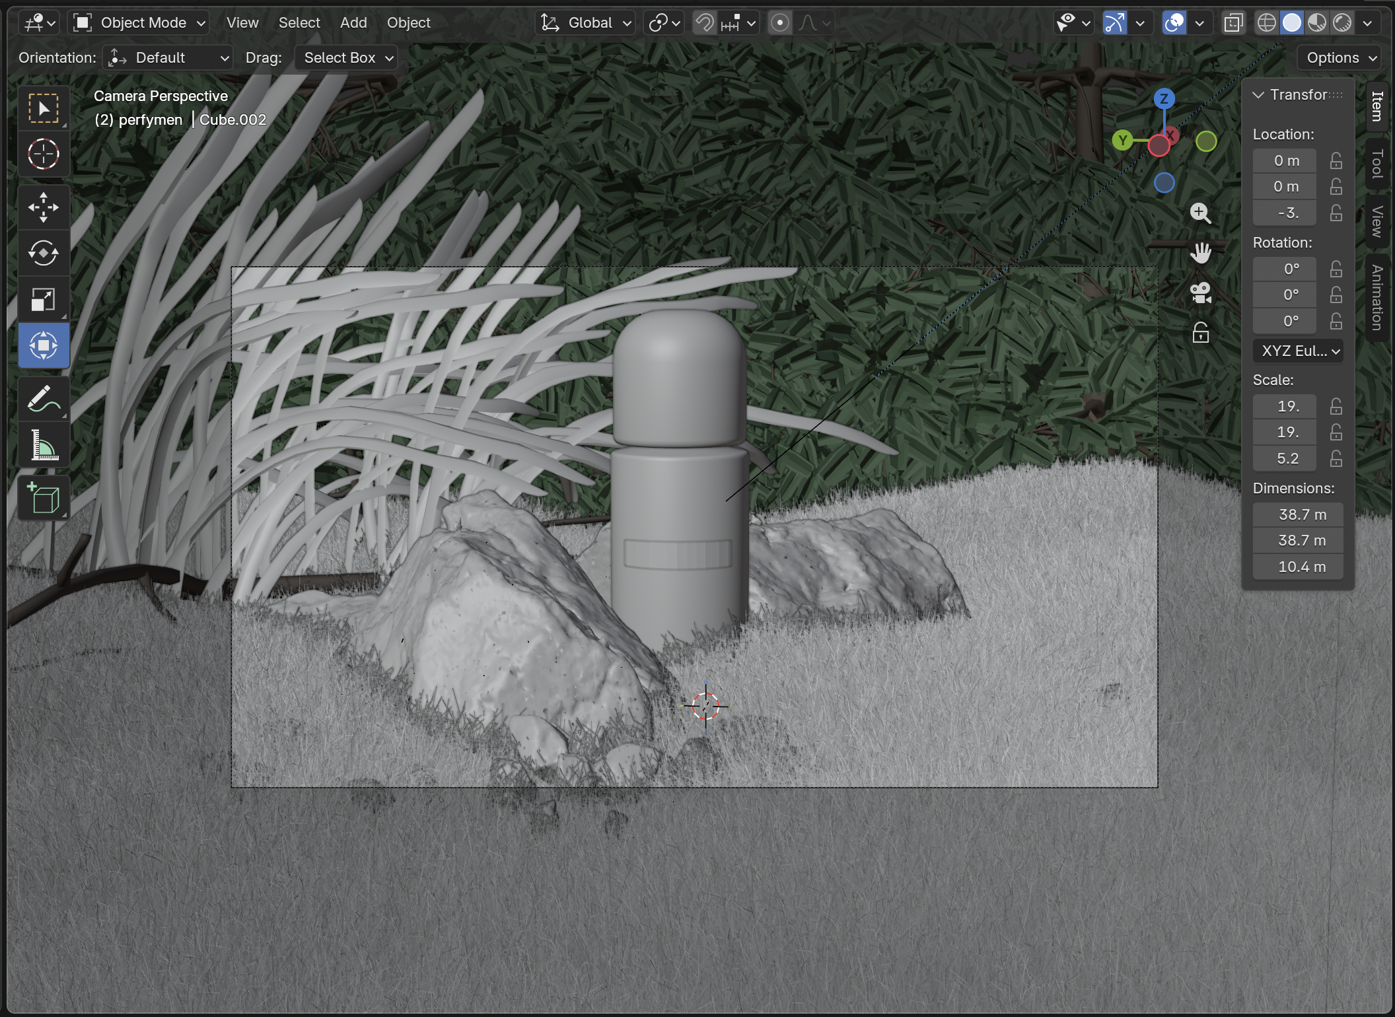Click the Z Location value field
1395x1017 pixels.
1285,213
